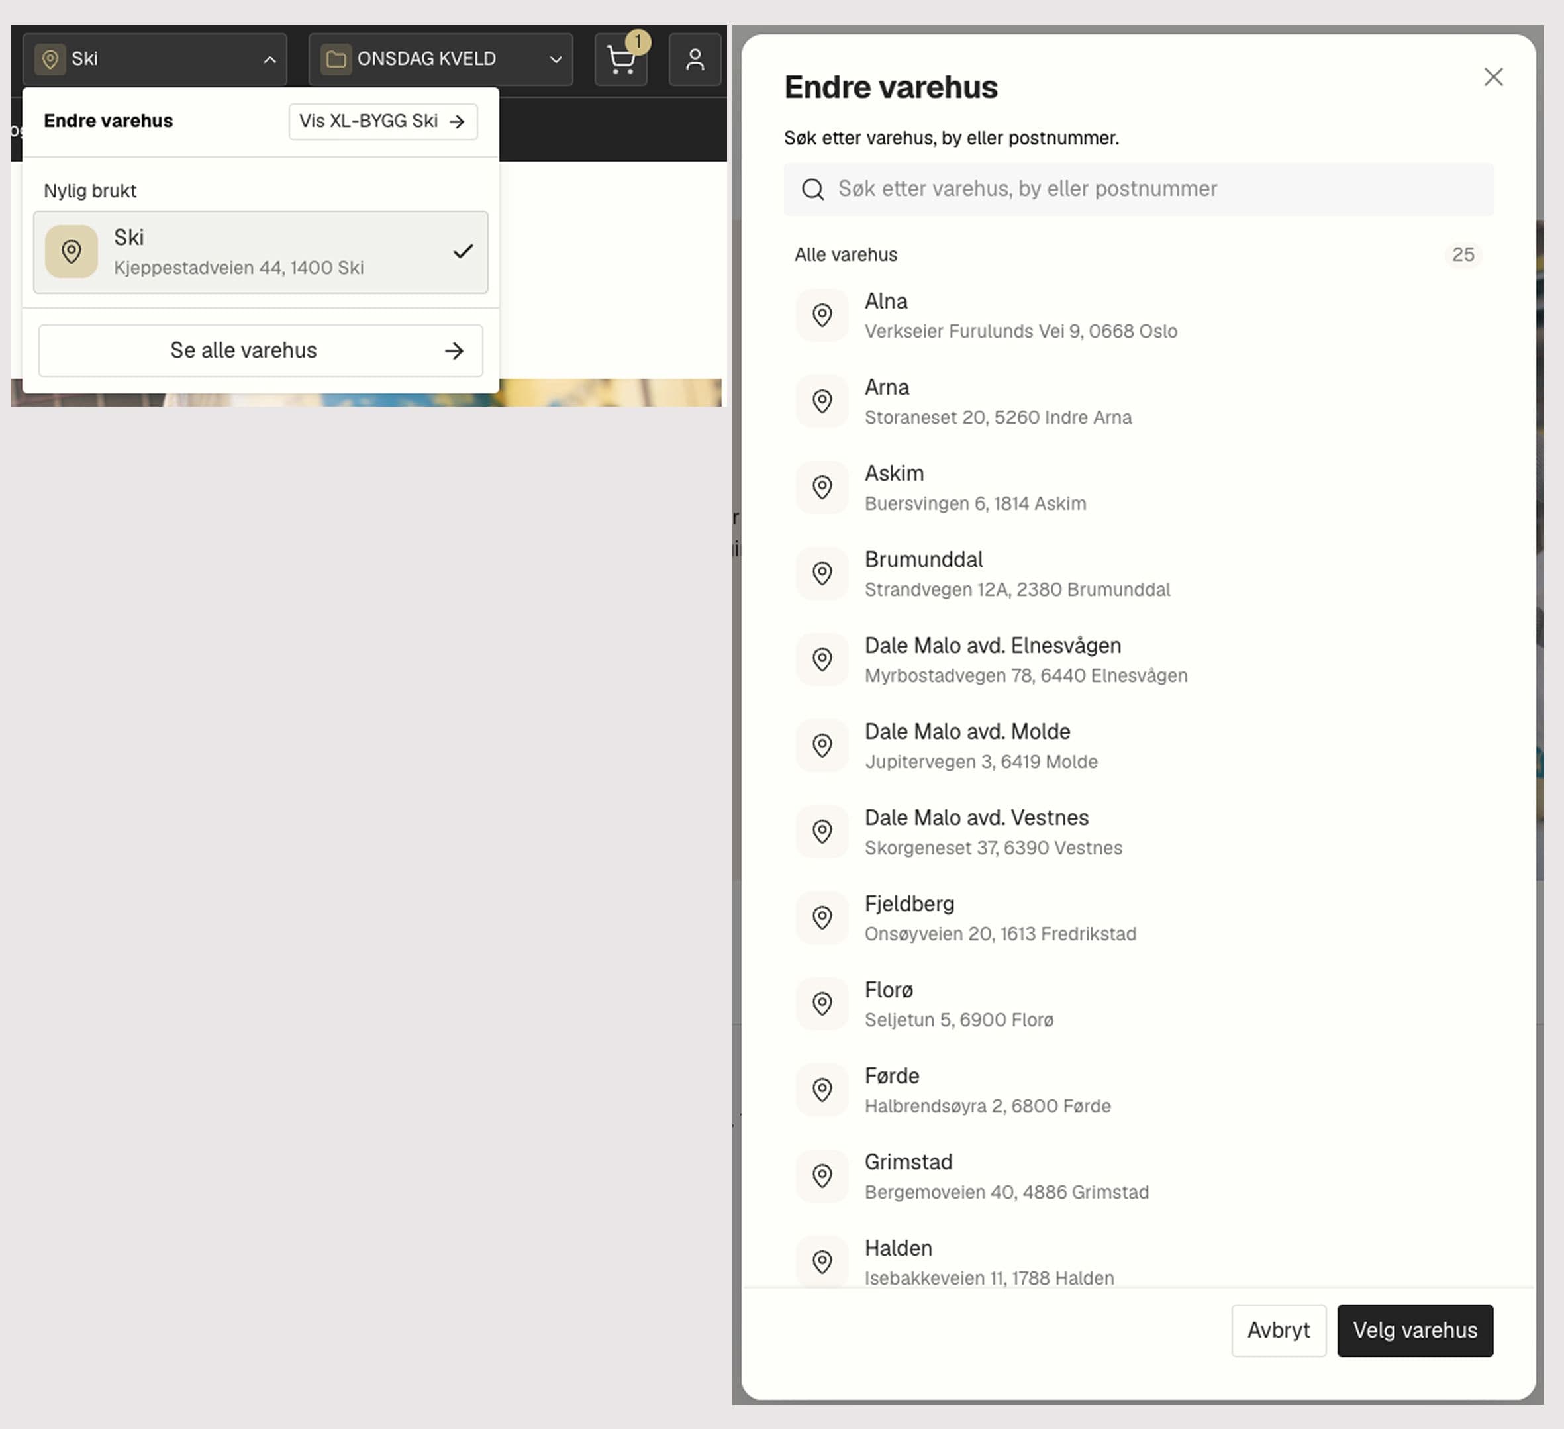
Task: Close the Endre varehus dialog
Action: (1492, 77)
